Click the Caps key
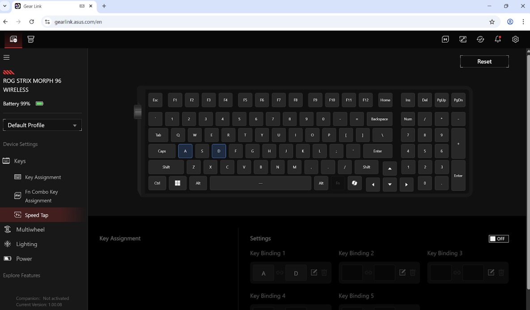Image resolution: width=530 pixels, height=310 pixels. tap(162, 151)
